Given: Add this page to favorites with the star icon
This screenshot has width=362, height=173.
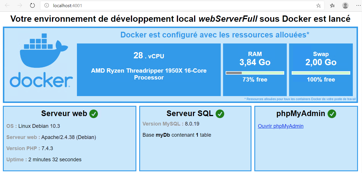Looking at the screenshot, I should (x=318, y=5).
